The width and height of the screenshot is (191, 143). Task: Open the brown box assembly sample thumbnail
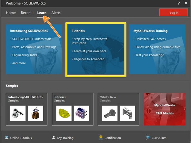click(35, 113)
